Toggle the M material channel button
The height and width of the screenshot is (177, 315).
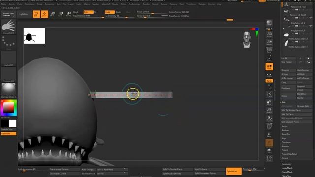click(x=95, y=12)
